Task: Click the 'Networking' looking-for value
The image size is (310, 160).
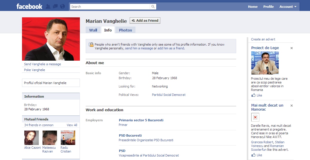Action: [x=160, y=86]
